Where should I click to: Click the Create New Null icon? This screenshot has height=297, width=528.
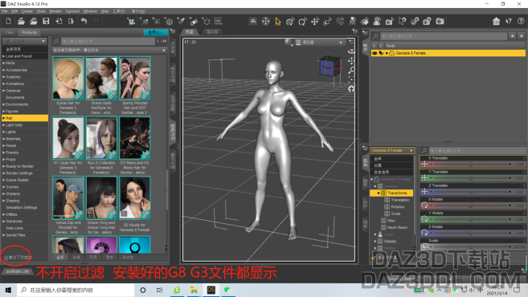coord(207,22)
